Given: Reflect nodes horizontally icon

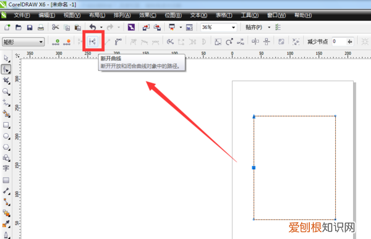Looking at the screenshot, I should [255, 41].
